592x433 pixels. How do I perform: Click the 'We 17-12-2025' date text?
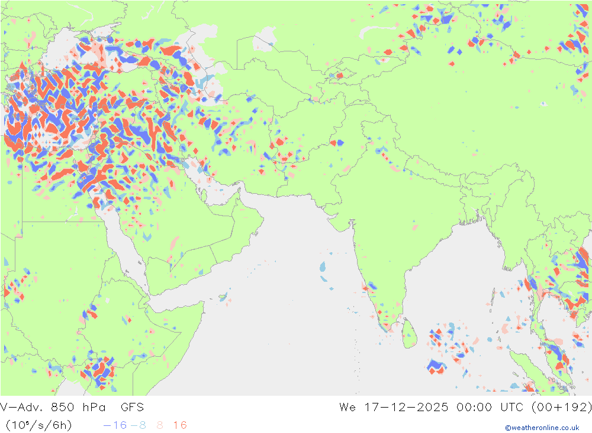394,408
